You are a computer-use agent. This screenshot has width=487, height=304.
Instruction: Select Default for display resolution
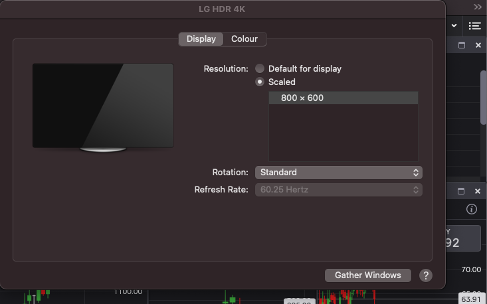pyautogui.click(x=260, y=68)
